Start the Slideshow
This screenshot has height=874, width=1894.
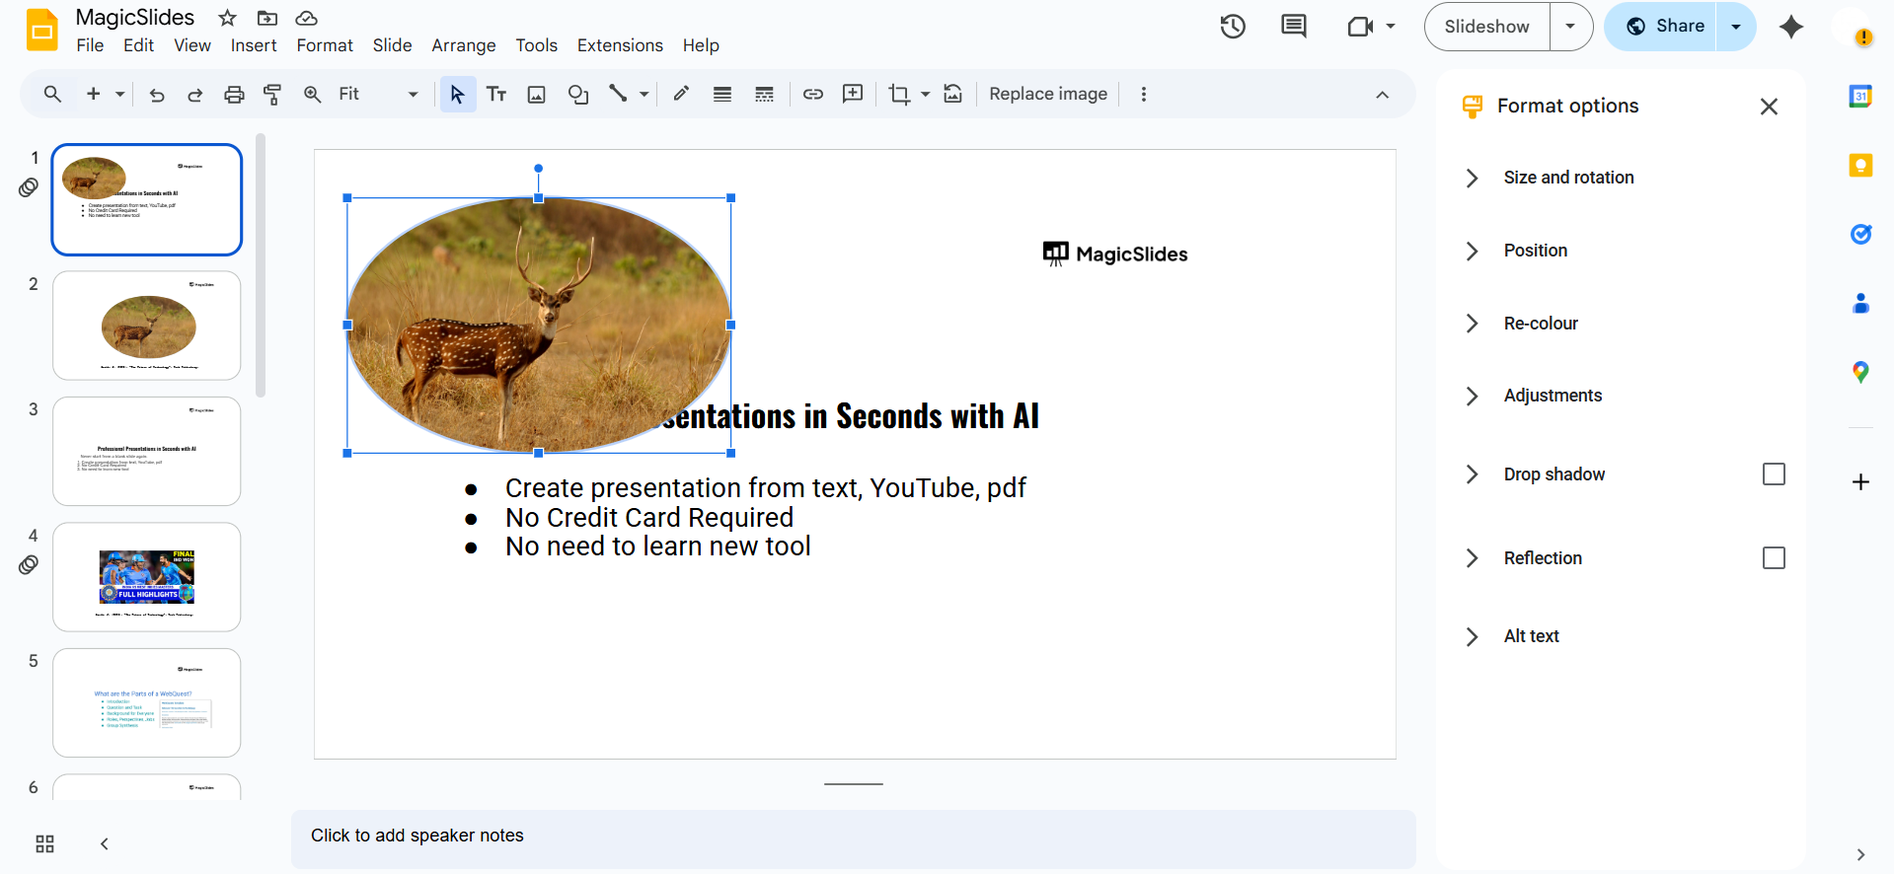click(x=1486, y=27)
